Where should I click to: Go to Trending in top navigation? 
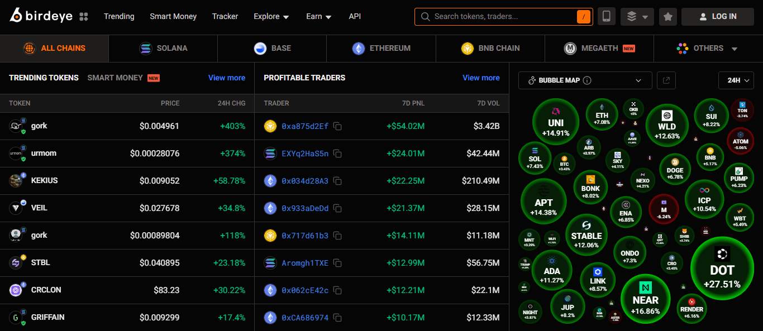point(119,17)
